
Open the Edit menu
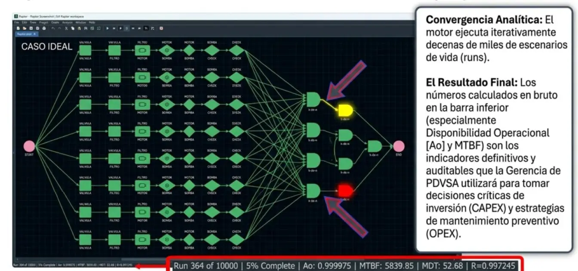point(25,22)
